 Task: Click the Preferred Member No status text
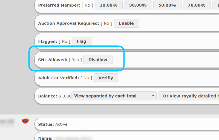(87, 5)
